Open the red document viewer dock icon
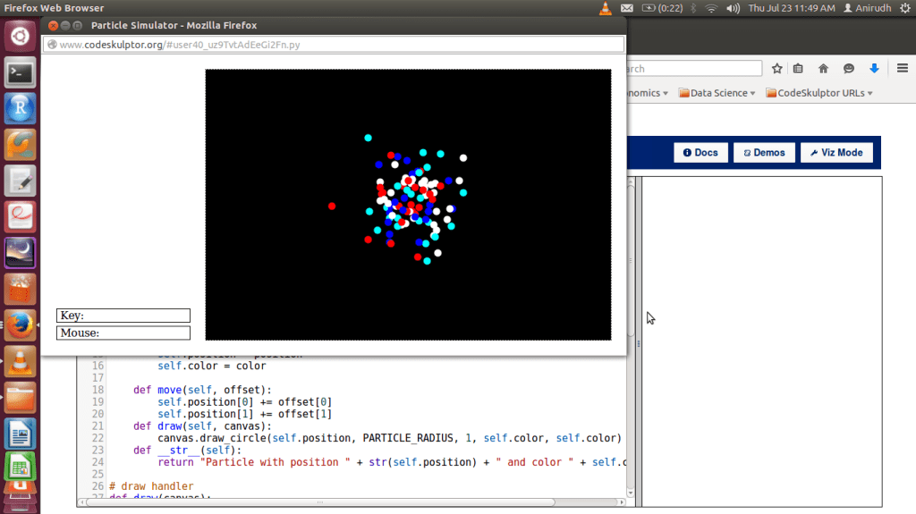The image size is (916, 514). click(x=20, y=216)
